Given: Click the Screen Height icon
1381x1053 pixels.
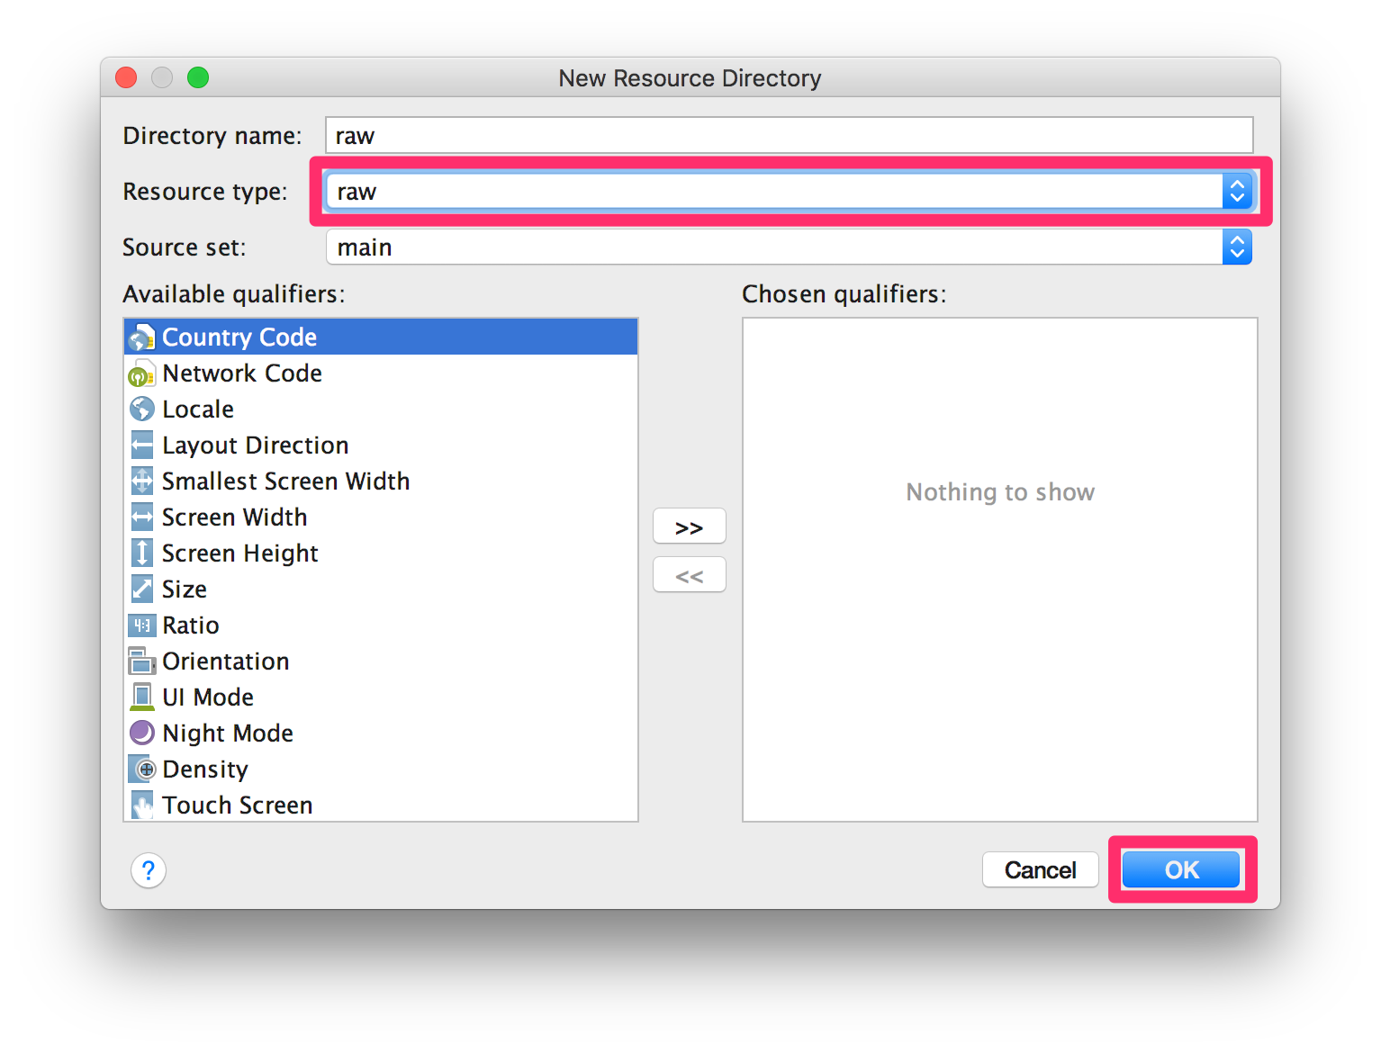Looking at the screenshot, I should pos(141,553).
